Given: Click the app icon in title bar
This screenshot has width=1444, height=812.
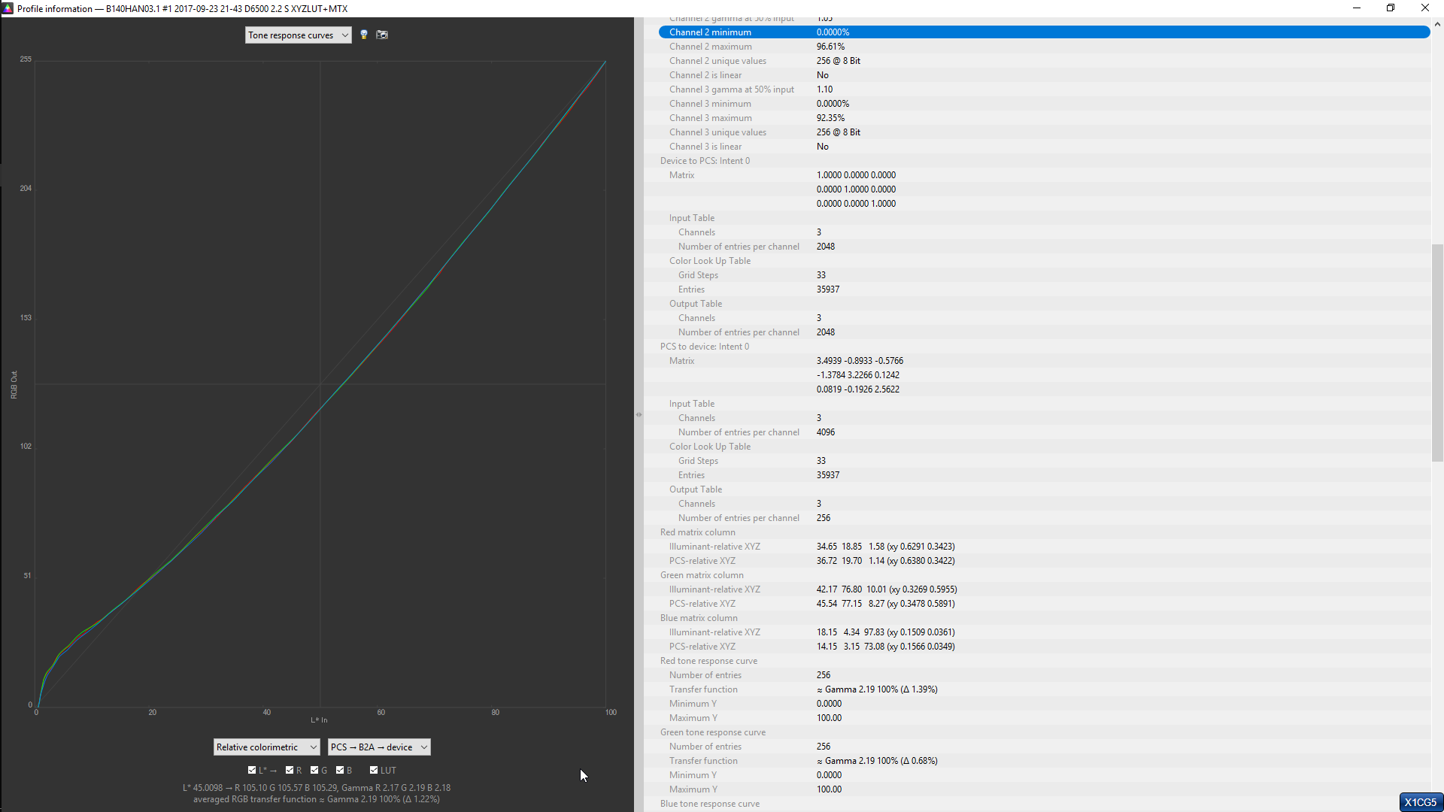Looking at the screenshot, I should pos(8,8).
